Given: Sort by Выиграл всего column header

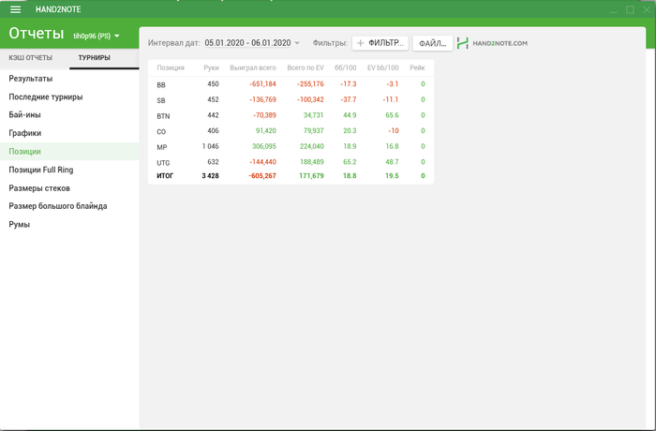Looking at the screenshot, I should click(x=253, y=67).
